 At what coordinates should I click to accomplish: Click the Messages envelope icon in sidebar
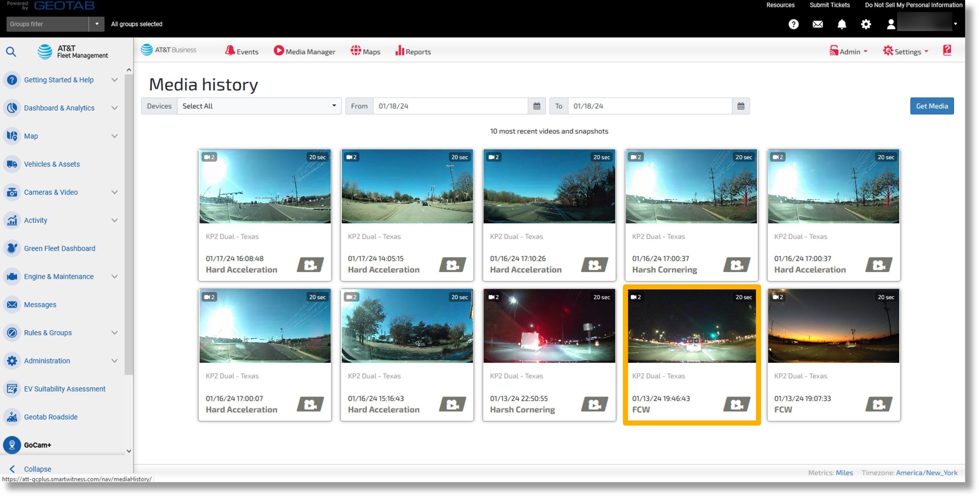(12, 305)
